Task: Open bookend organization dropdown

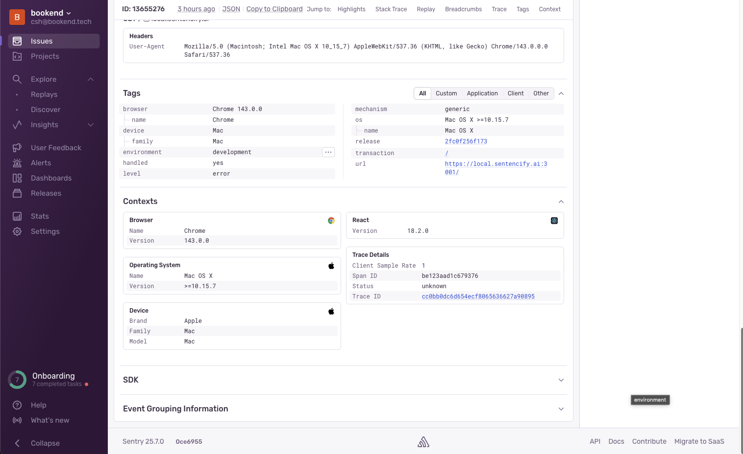Action: pos(51,13)
